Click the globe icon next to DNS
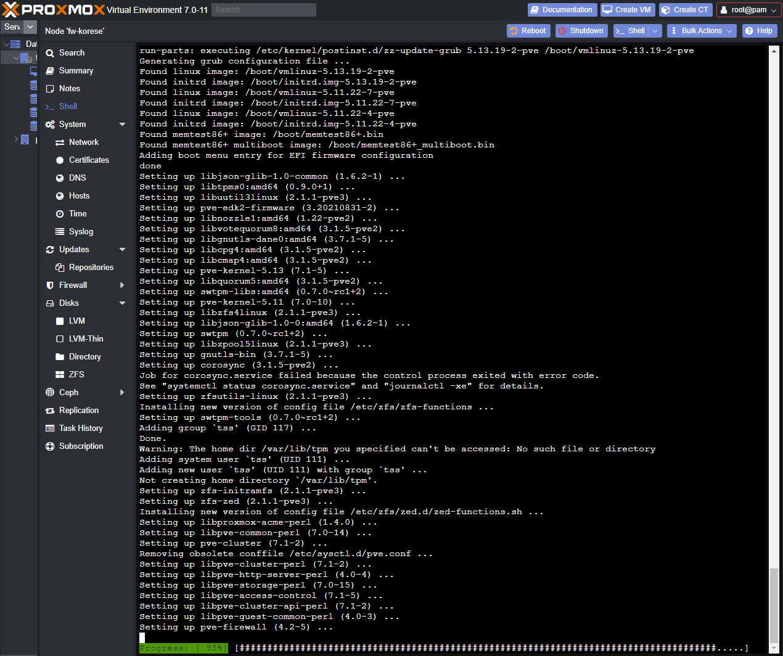 point(60,178)
